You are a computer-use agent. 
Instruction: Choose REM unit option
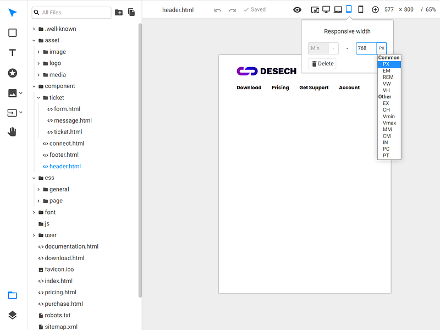pos(388,77)
